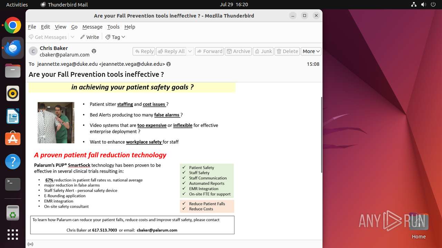Reply to the message

pyautogui.click(x=144, y=51)
